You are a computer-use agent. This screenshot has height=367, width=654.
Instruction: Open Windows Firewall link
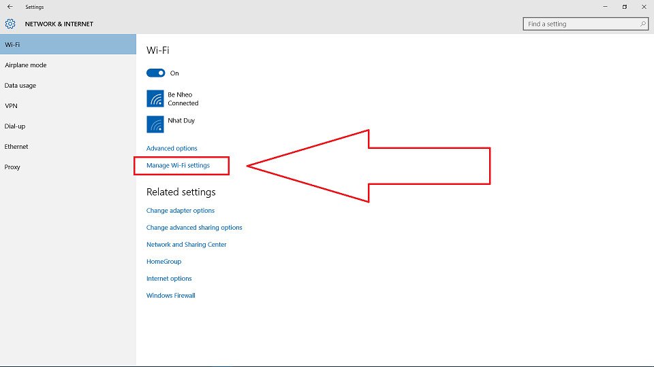170,296
